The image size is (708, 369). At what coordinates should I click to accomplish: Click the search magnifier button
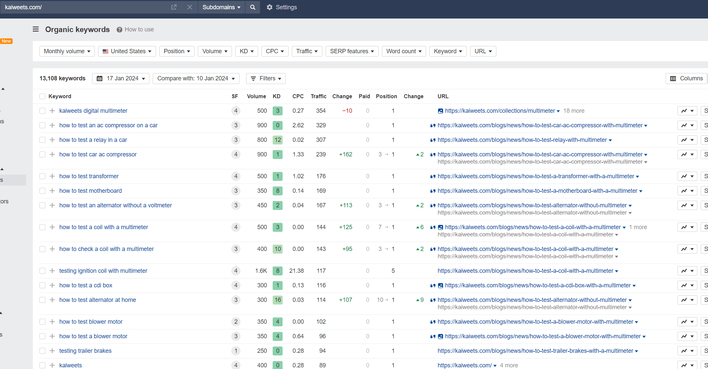point(252,7)
